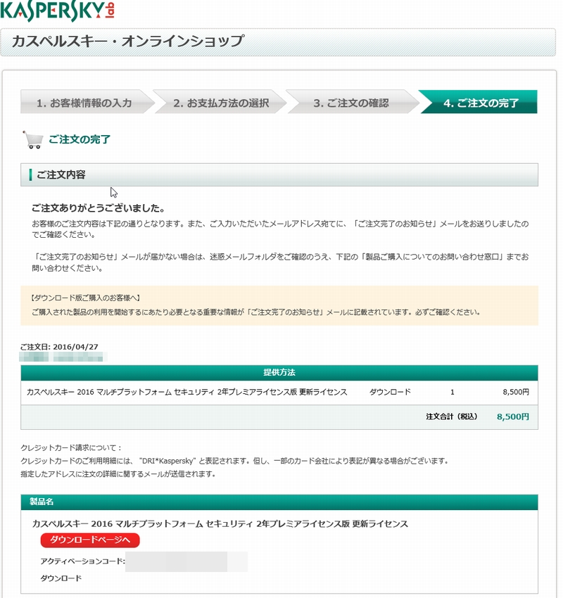Click the カスペルスキー・オンラインショップ header title
563x598 pixels.
pyautogui.click(x=128, y=42)
